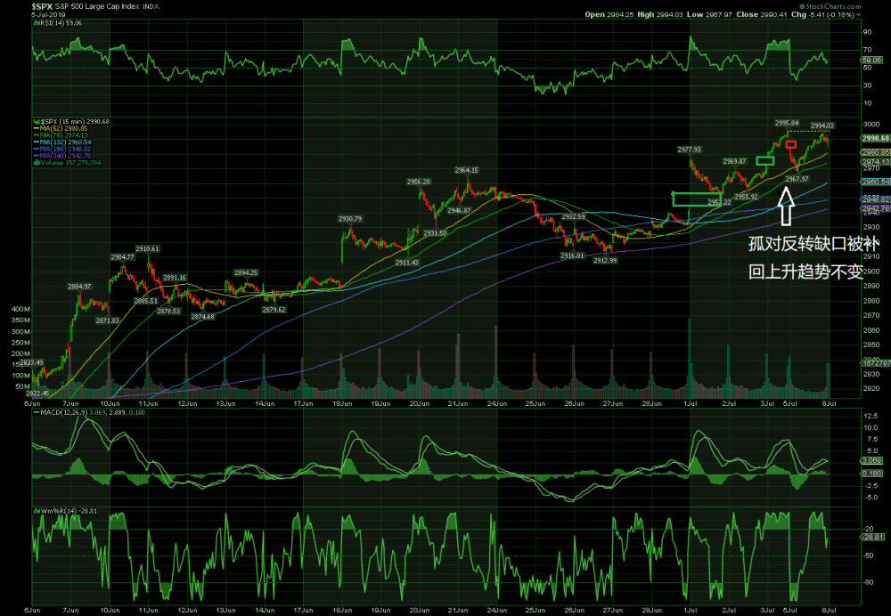Viewport: 891px width, 616px height.
Task: Click the MA(52) yellow legend swatch
Action: point(37,130)
